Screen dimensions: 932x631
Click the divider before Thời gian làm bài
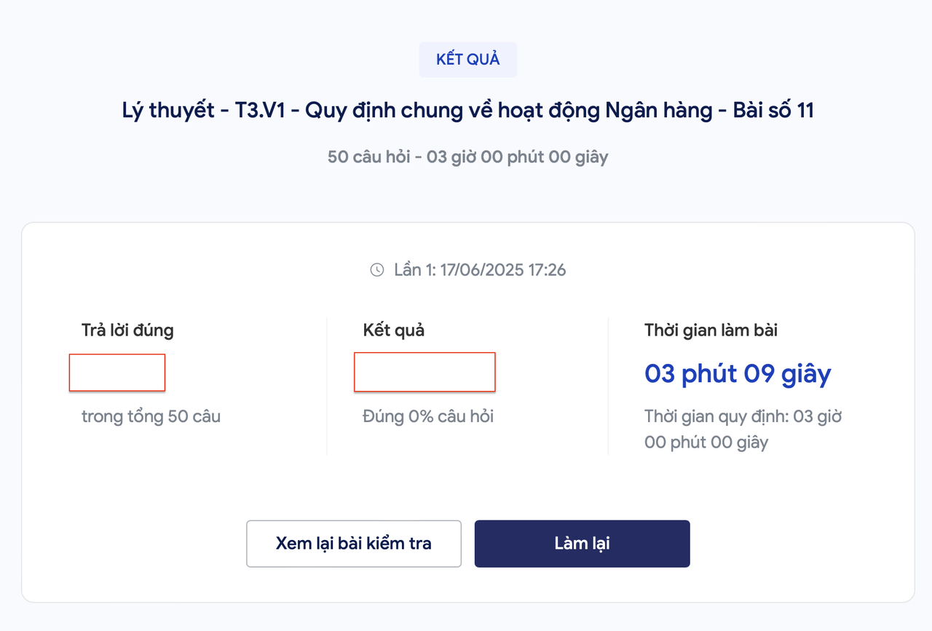(608, 386)
